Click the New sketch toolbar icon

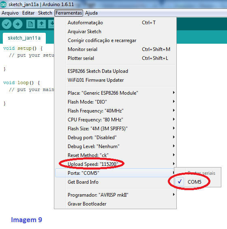tap(30, 24)
